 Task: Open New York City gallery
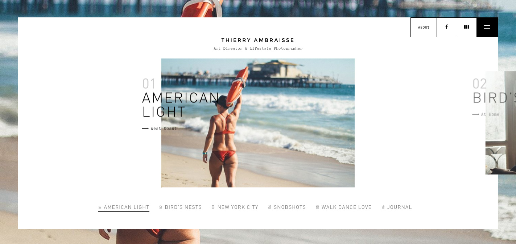click(x=235, y=207)
